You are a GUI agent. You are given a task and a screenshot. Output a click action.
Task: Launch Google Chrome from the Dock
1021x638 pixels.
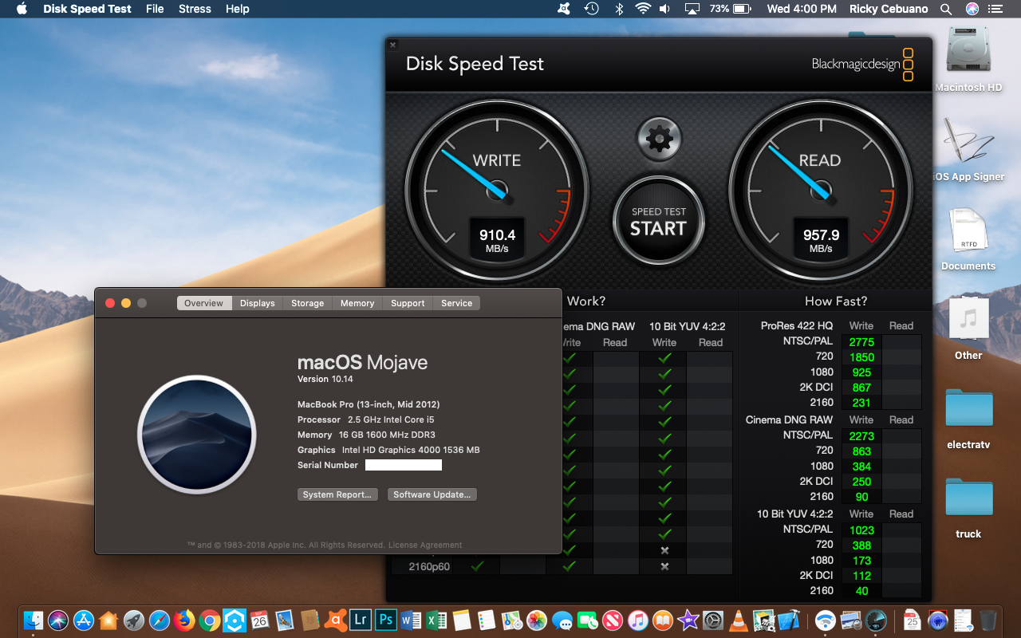210,620
